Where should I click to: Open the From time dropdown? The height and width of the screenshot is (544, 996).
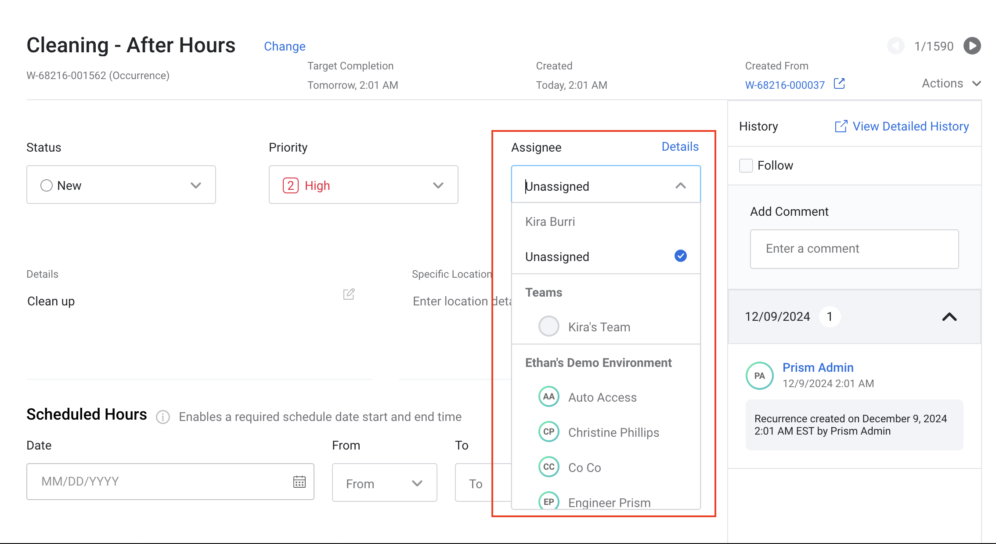click(x=384, y=483)
